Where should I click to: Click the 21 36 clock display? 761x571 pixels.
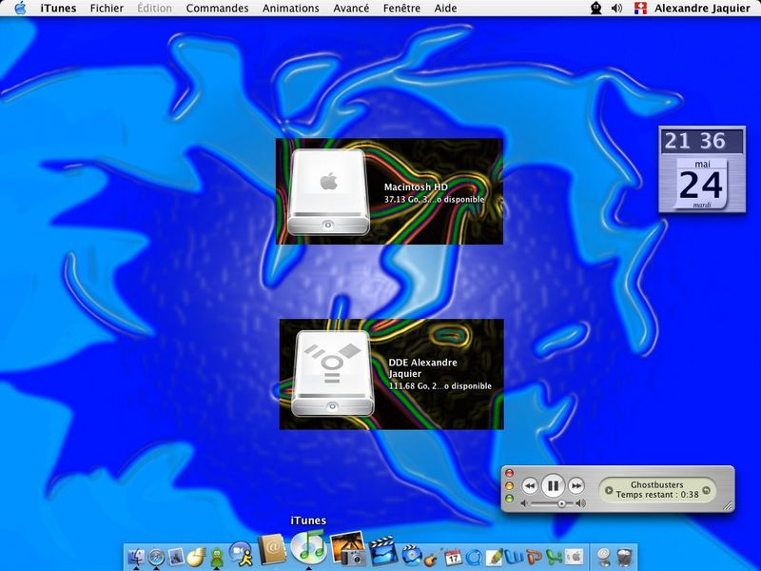click(x=702, y=141)
